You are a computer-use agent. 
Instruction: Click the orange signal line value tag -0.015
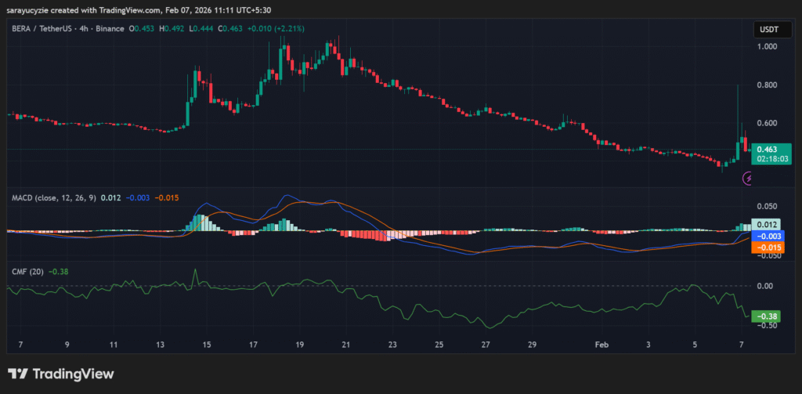767,248
